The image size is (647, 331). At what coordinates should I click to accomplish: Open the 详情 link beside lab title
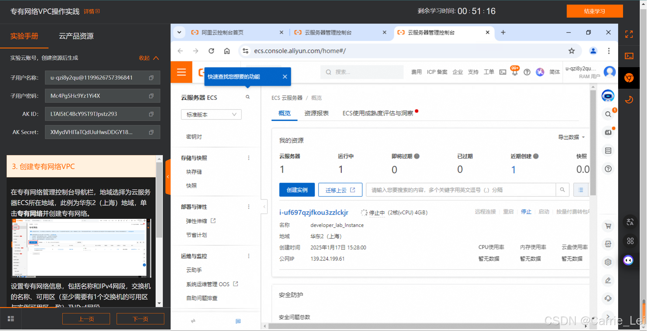tap(92, 12)
